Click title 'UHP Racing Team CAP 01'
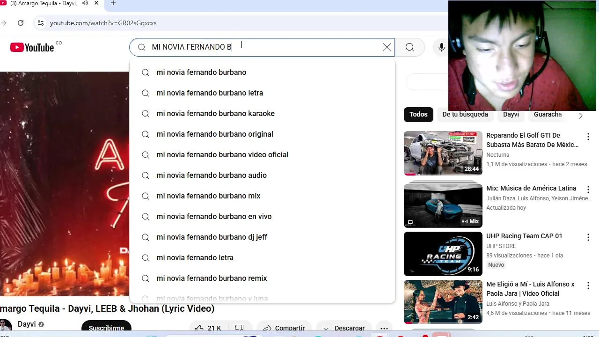Image resolution: width=599 pixels, height=337 pixels. pyautogui.click(x=524, y=236)
